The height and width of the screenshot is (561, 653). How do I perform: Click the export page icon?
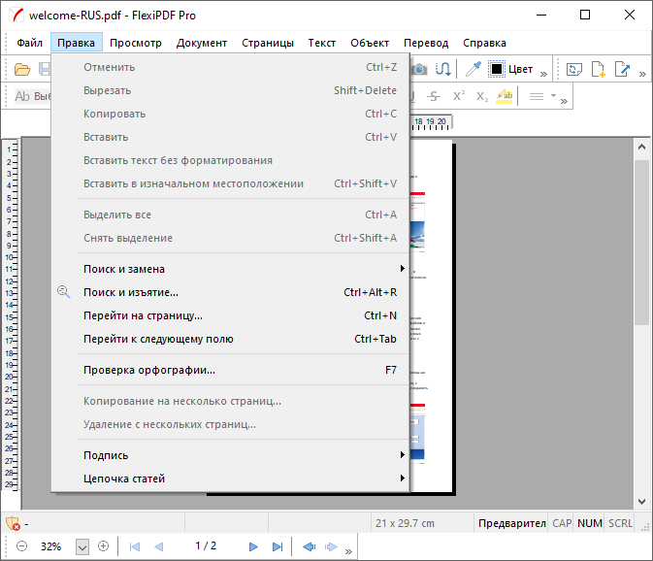click(x=622, y=69)
